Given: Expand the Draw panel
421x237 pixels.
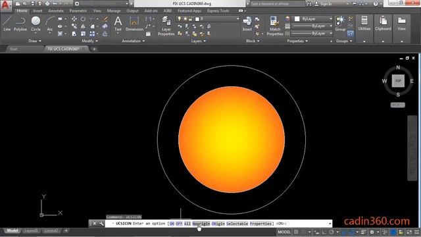Looking at the screenshot, I should pyautogui.click(x=35, y=41).
